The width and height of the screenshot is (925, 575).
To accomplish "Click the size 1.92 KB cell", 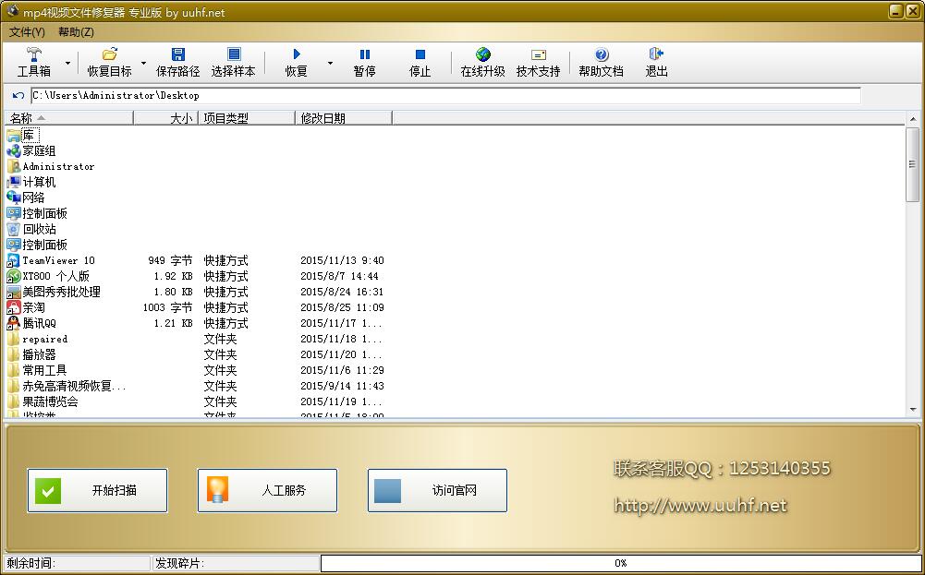I will tap(174, 276).
